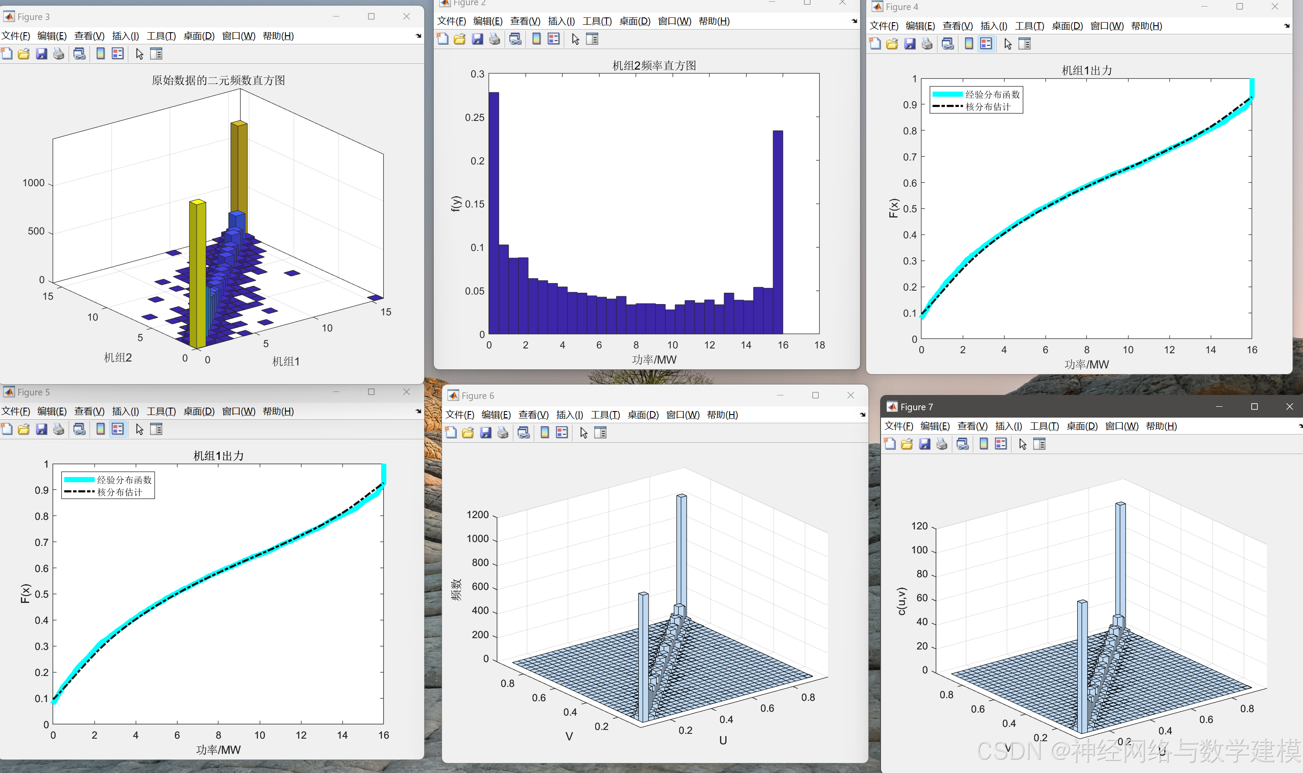Open Property Inspector in Figure 2 toolbar
This screenshot has height=773, width=1303.
[592, 39]
